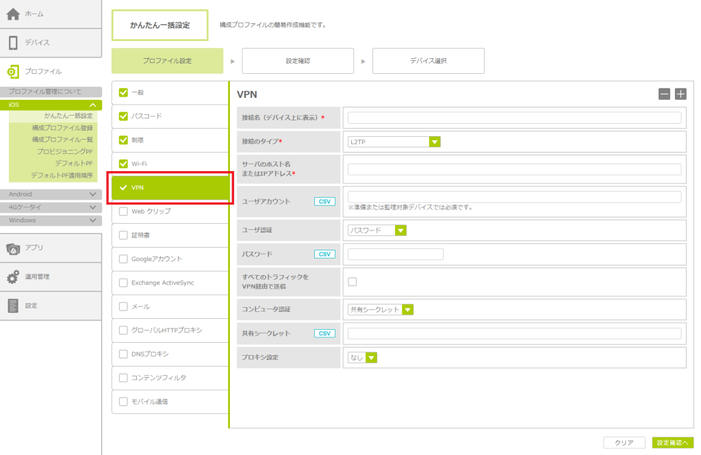This screenshot has width=701, height=455.
Task: Click the plus icon in VPN header
Action: 680,94
